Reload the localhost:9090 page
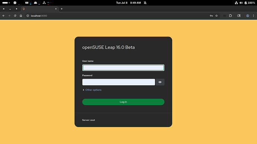The width and height of the screenshot is (257, 144). [x=15, y=16]
